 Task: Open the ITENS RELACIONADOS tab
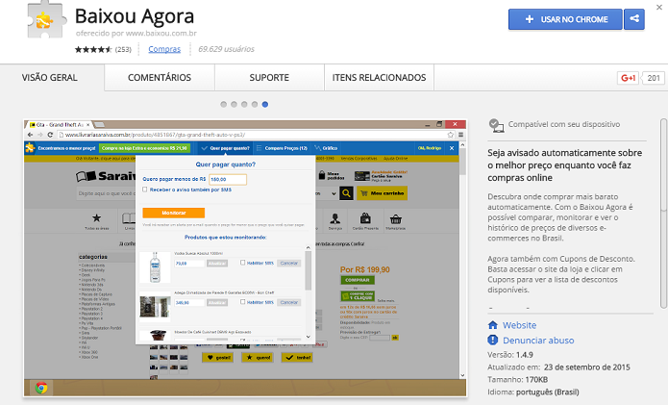coord(379,78)
